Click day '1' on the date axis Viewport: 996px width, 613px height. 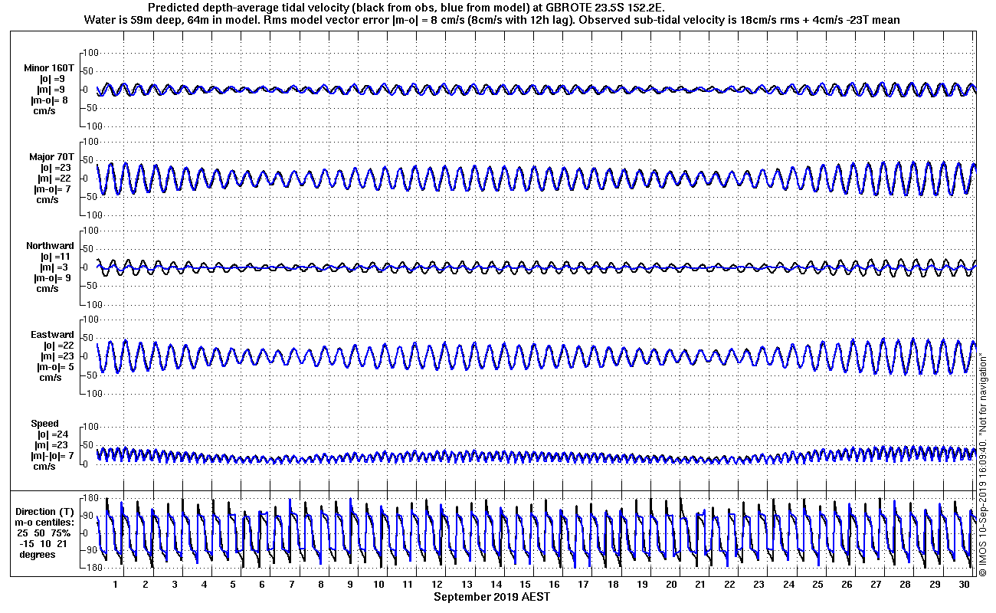116,585
